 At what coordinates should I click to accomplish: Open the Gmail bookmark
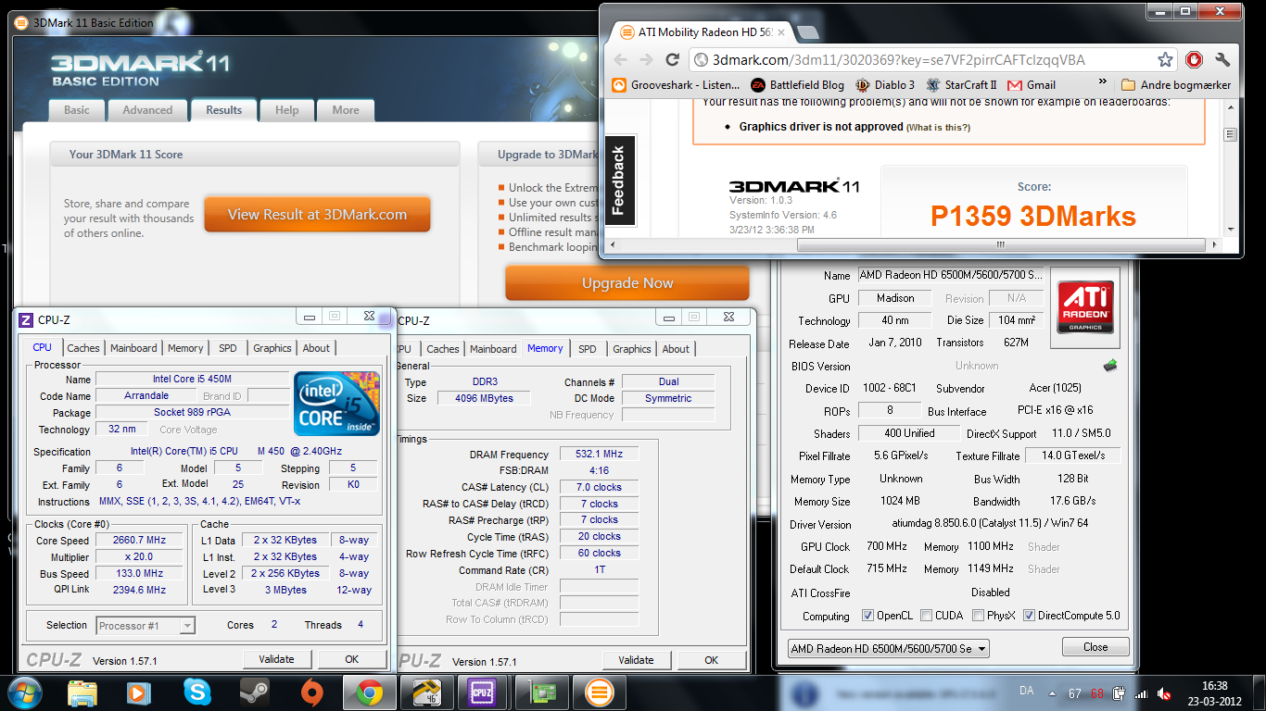coord(1032,84)
